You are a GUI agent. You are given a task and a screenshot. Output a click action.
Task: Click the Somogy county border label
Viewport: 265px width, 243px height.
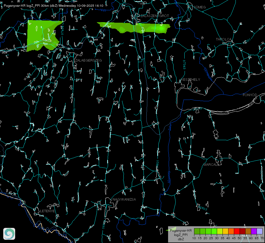[169, 178]
